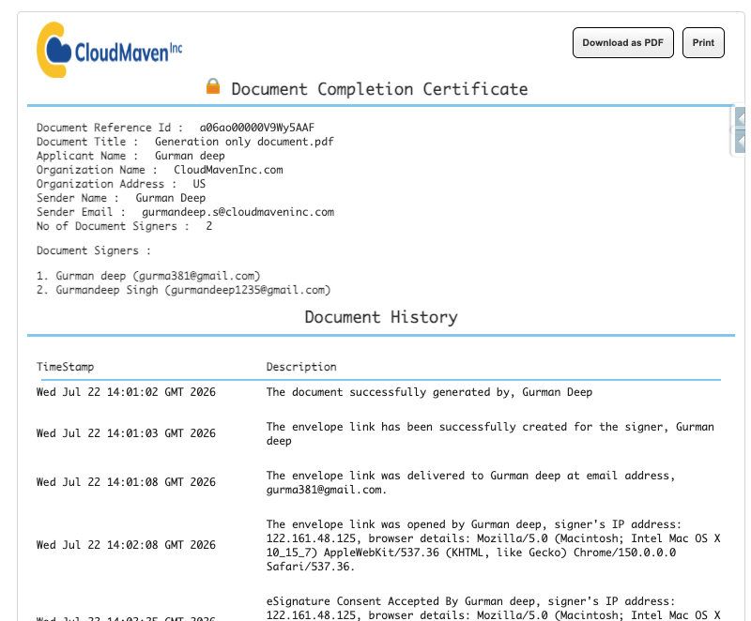Download the certificate as PDF
The width and height of the screenshot is (751, 621).
pos(622,42)
